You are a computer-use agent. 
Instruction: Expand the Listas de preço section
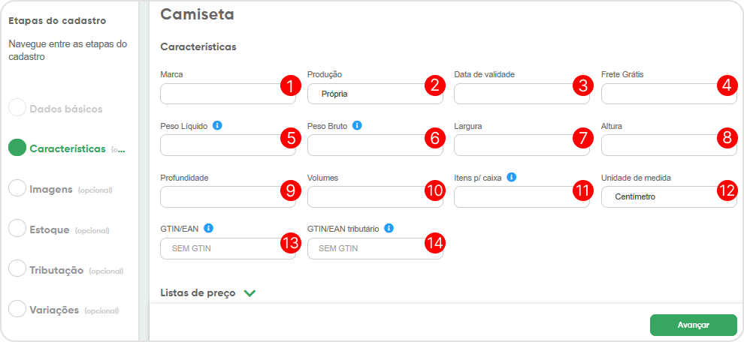(250, 293)
